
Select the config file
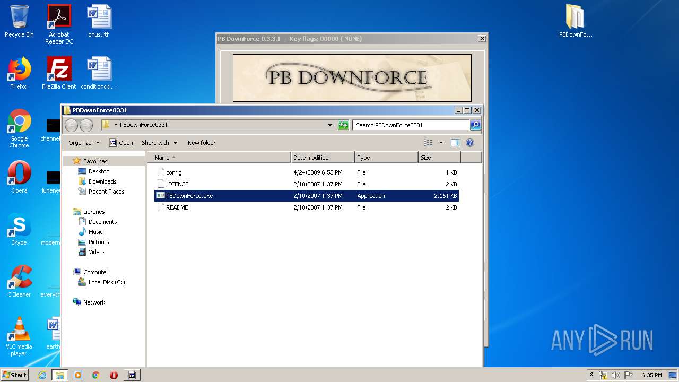pyautogui.click(x=307, y=172)
